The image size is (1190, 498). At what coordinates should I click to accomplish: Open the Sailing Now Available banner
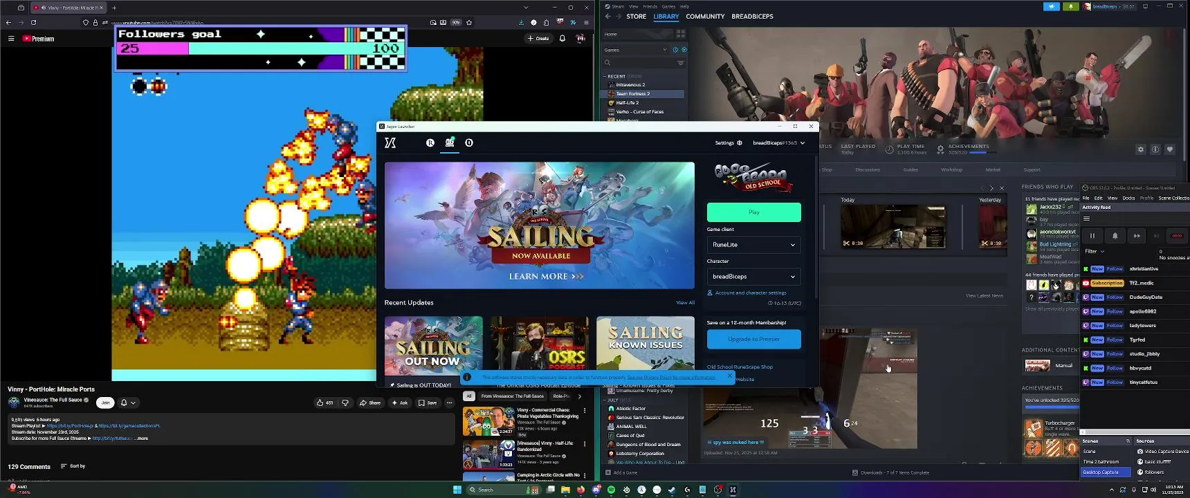tap(539, 225)
